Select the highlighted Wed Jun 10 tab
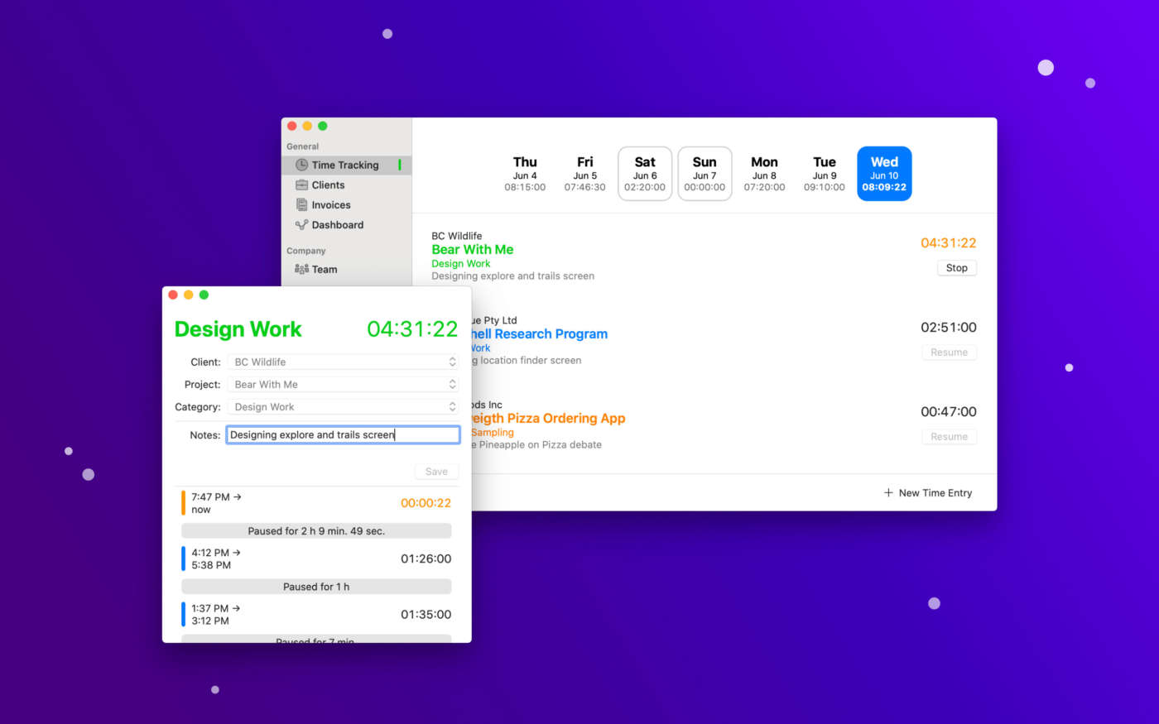Screen dimensions: 1159x724 tap(884, 174)
